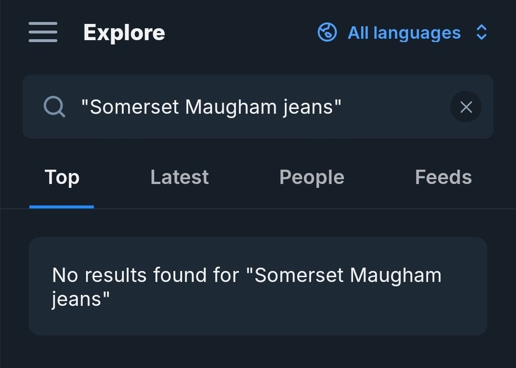Open the All languages selector
516x368 pixels.
[402, 32]
